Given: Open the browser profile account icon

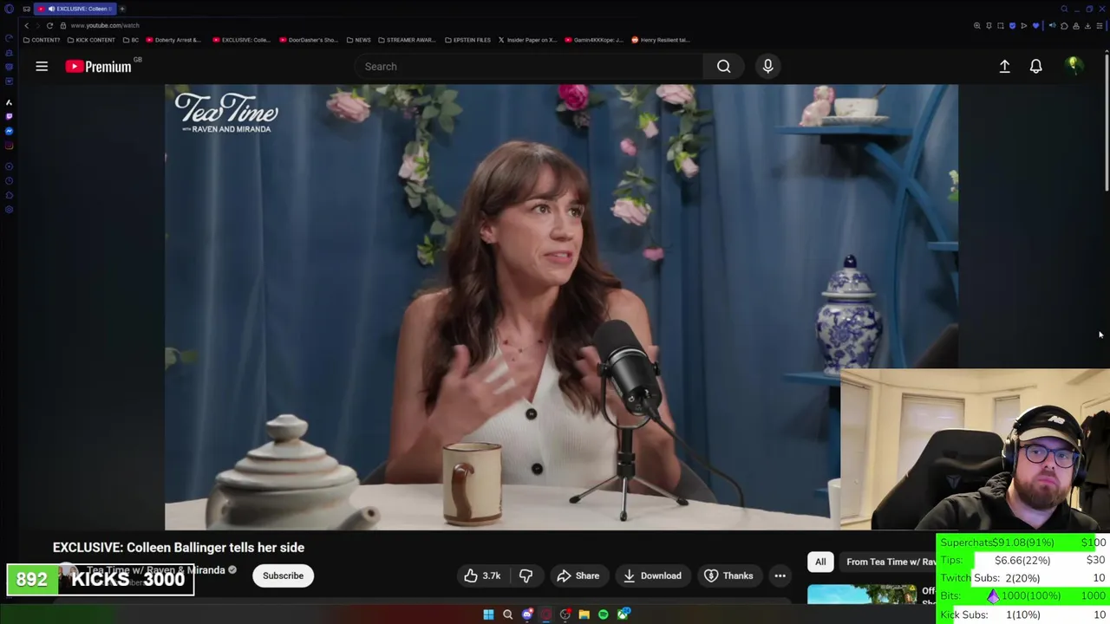Looking at the screenshot, I should click(1076, 26).
